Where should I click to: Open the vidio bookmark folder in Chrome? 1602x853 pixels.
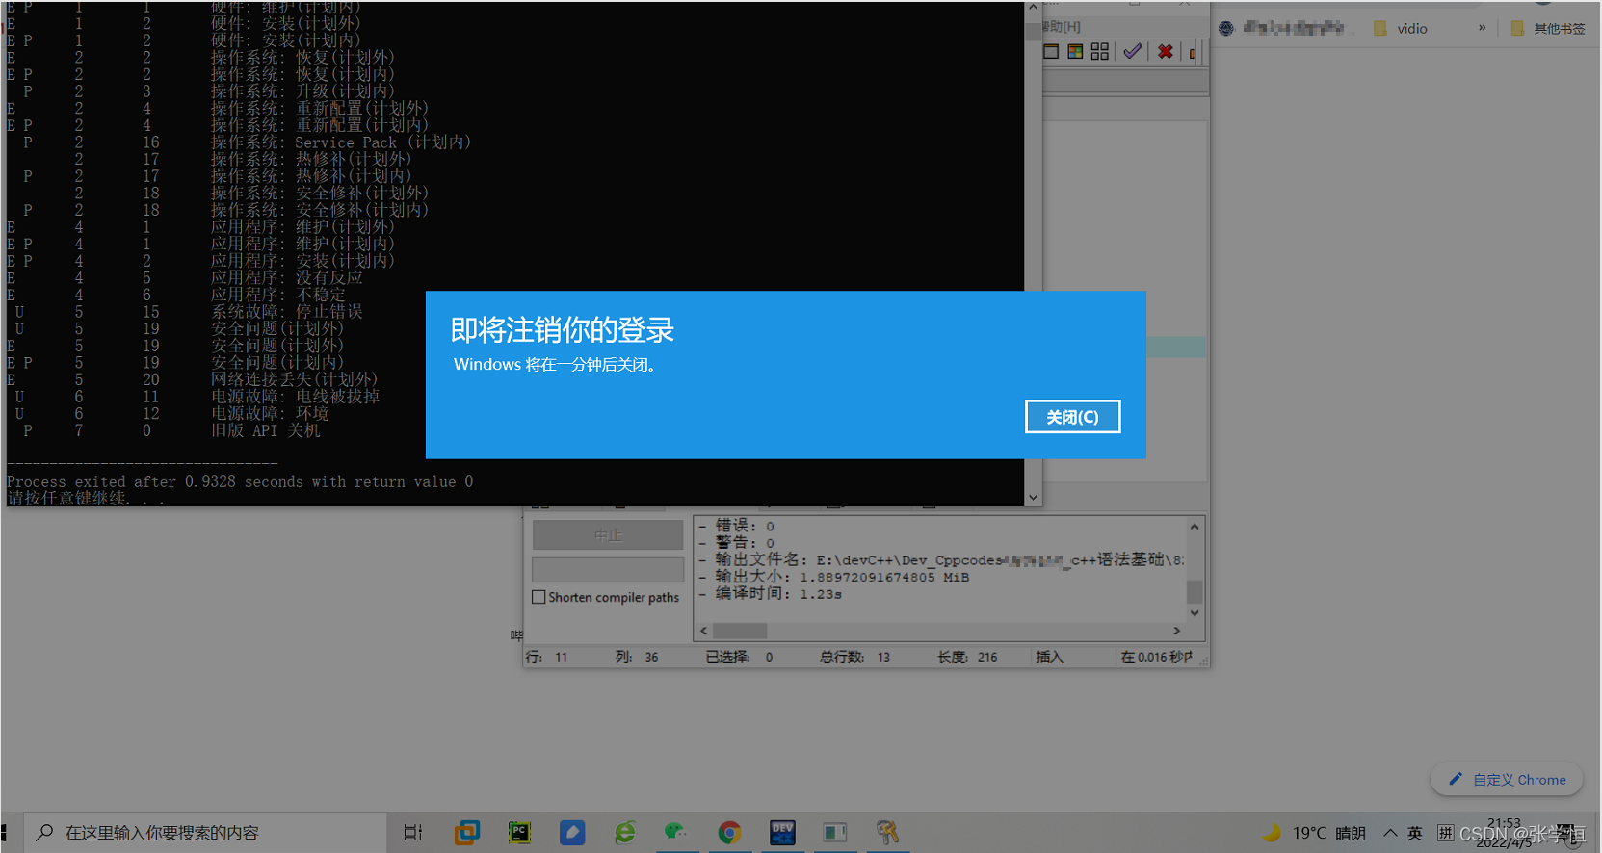point(1402,29)
